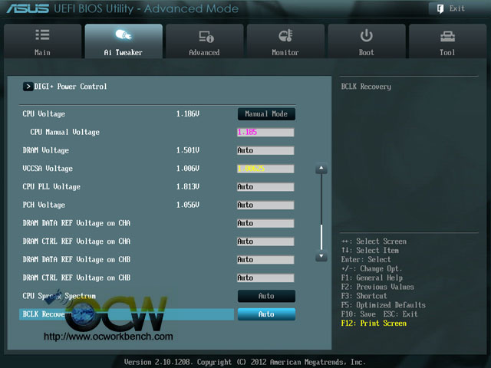Viewport: 491px width, 368px height.
Task: Click the F2: Previous Values hint
Action: coord(377,287)
